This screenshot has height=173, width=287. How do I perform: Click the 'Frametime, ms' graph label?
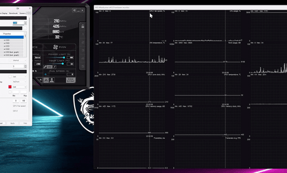pos(159,138)
